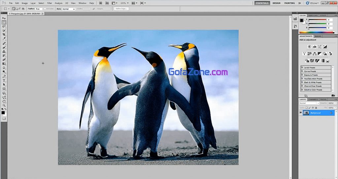This screenshot has height=179, width=338.
Task: Open the CS Live menu button
Action: tap(312, 3)
